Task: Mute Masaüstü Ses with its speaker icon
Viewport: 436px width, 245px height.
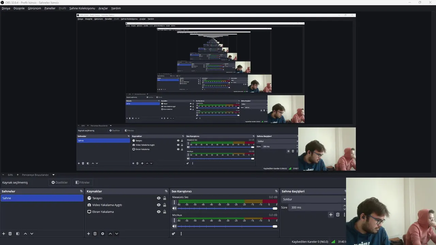Action: coord(174,208)
